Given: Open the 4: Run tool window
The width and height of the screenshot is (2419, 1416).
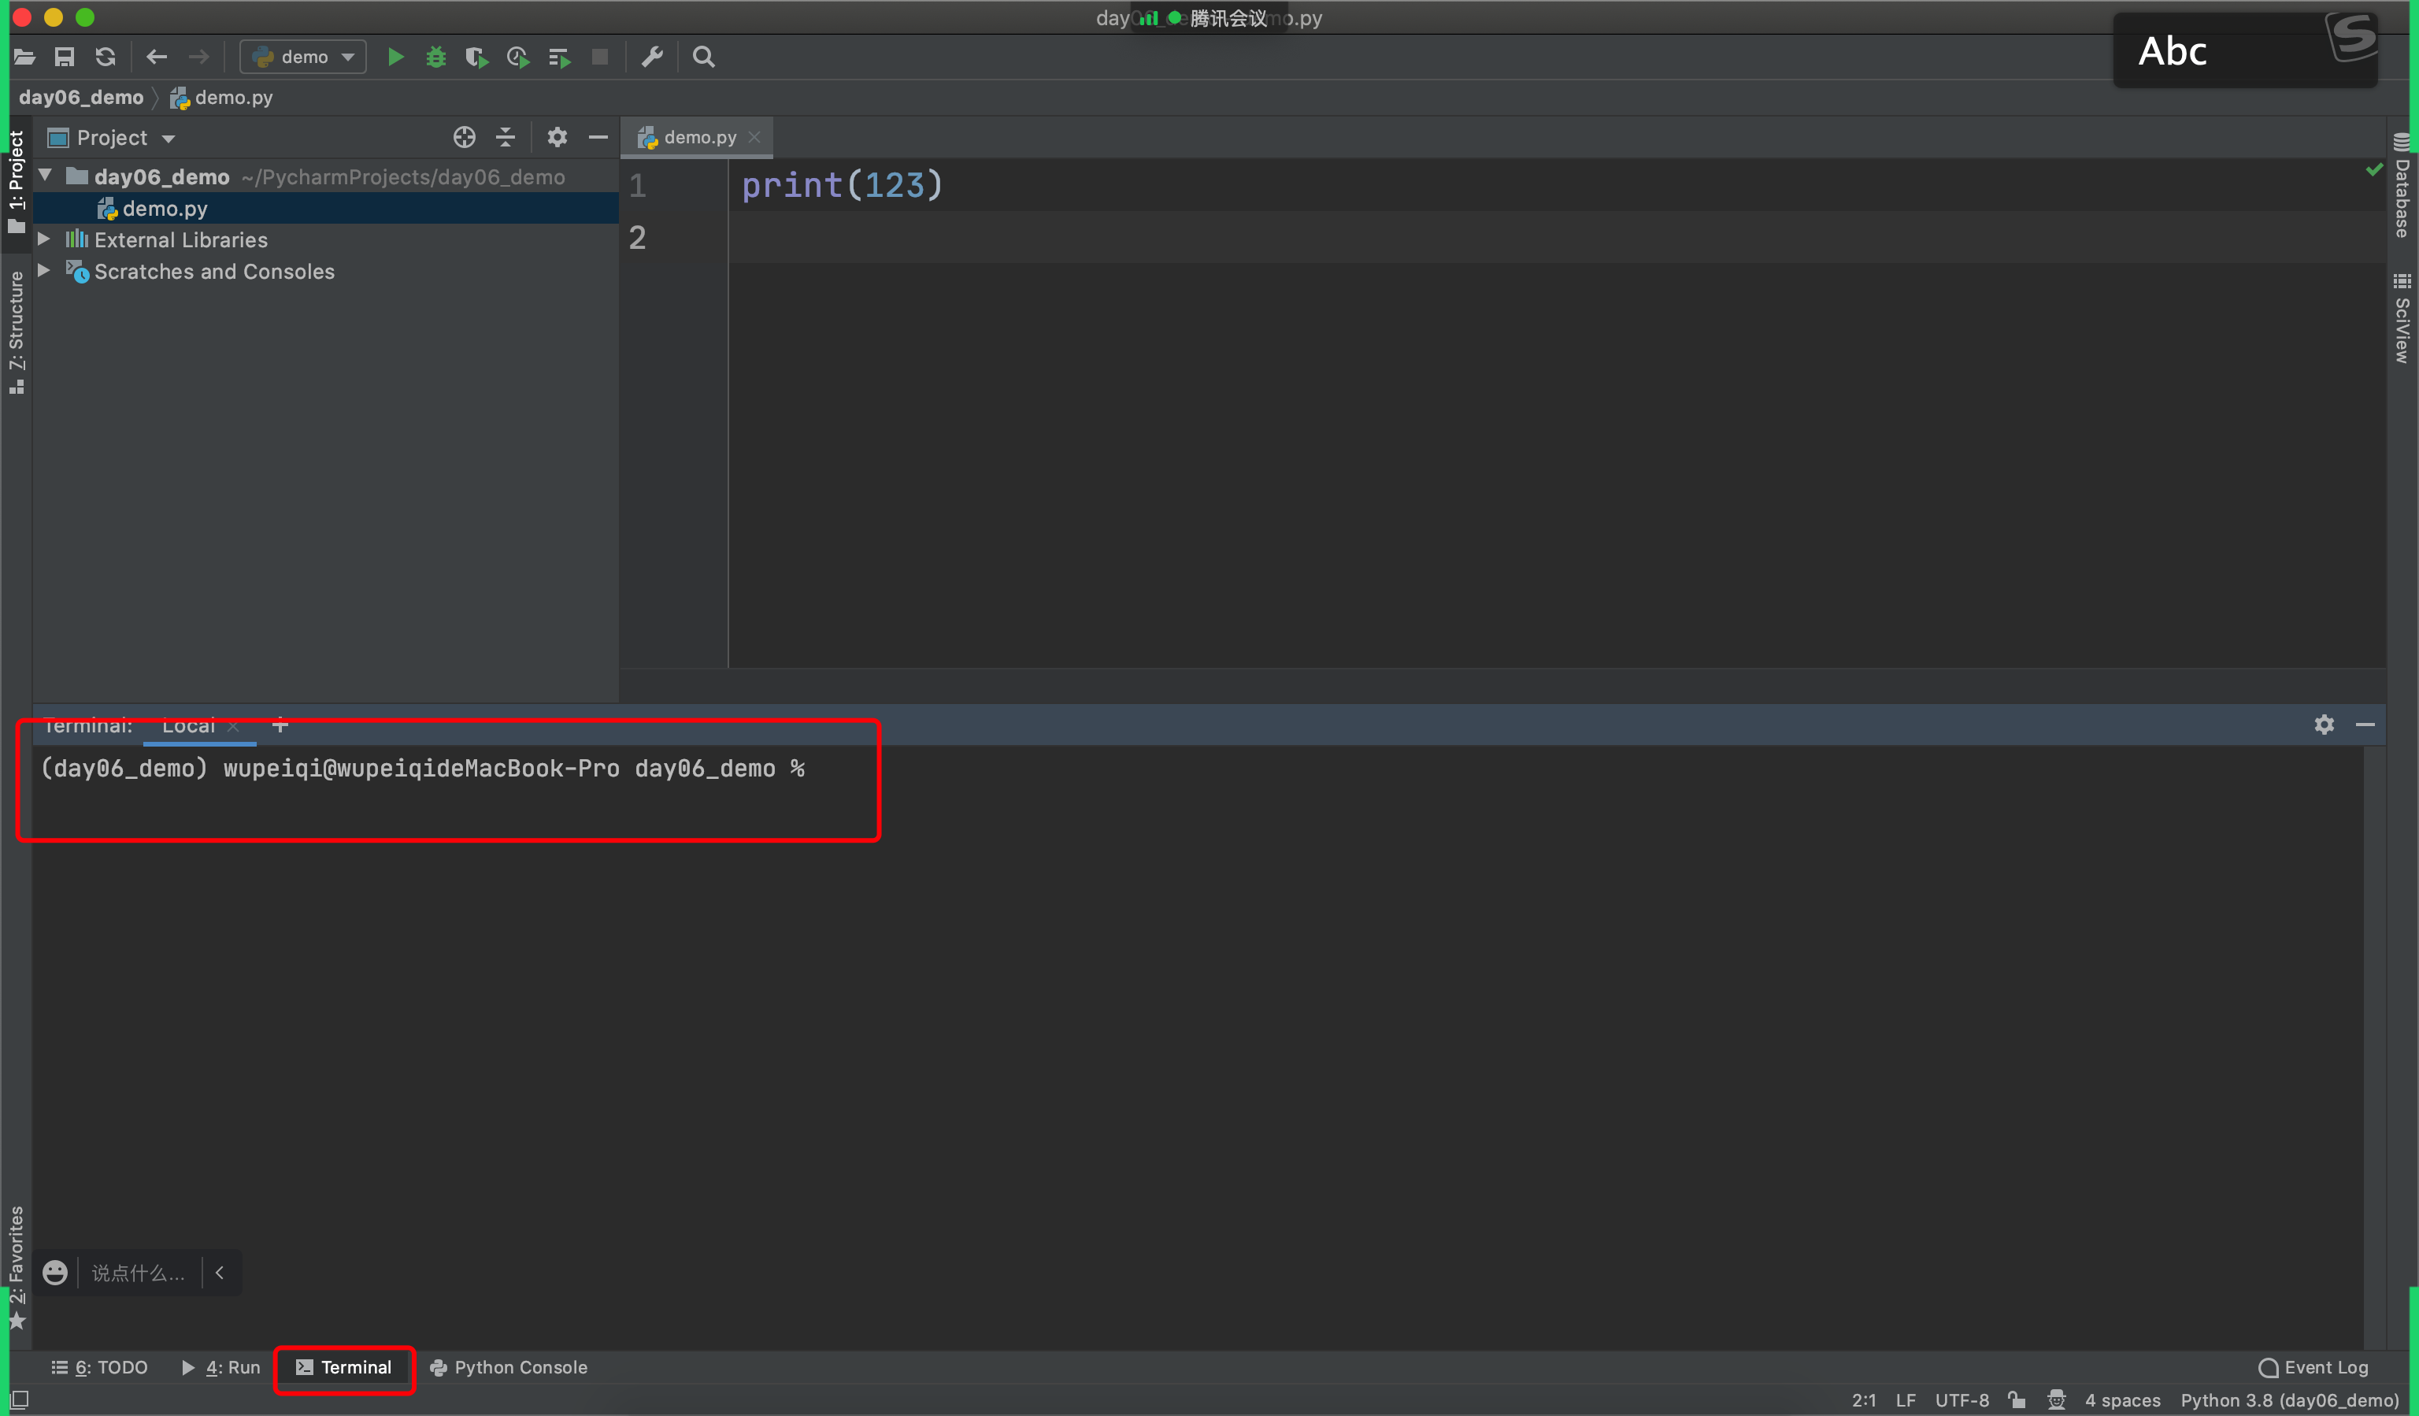Looking at the screenshot, I should click(x=222, y=1367).
